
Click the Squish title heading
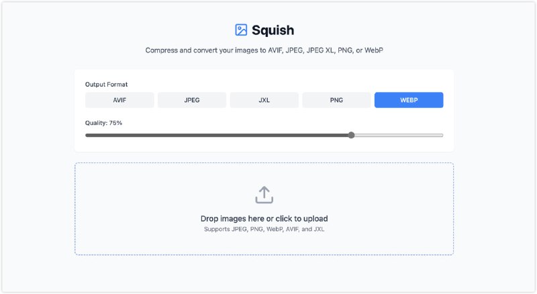click(x=273, y=30)
